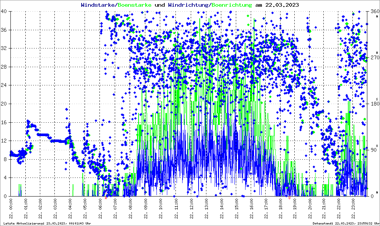Screen dimensions: 380x226
Task: Click the time label "22. 02:00"
Action: tap(41, 209)
